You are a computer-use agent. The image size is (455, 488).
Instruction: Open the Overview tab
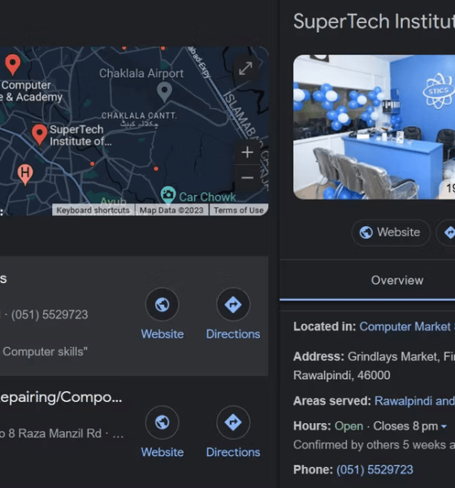397,281
